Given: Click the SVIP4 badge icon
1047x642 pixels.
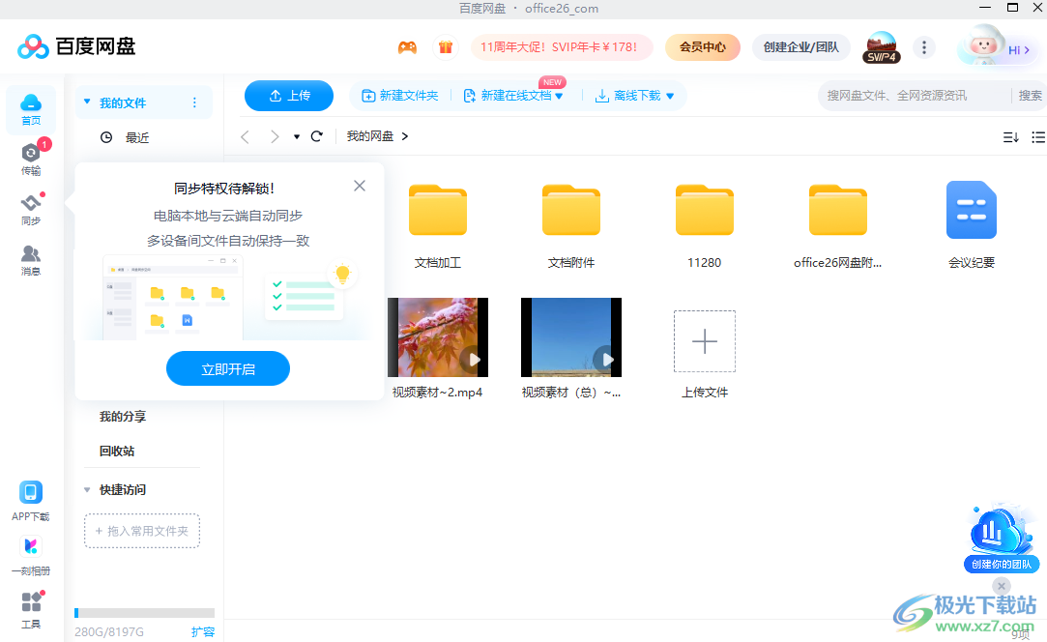Looking at the screenshot, I should click(882, 47).
